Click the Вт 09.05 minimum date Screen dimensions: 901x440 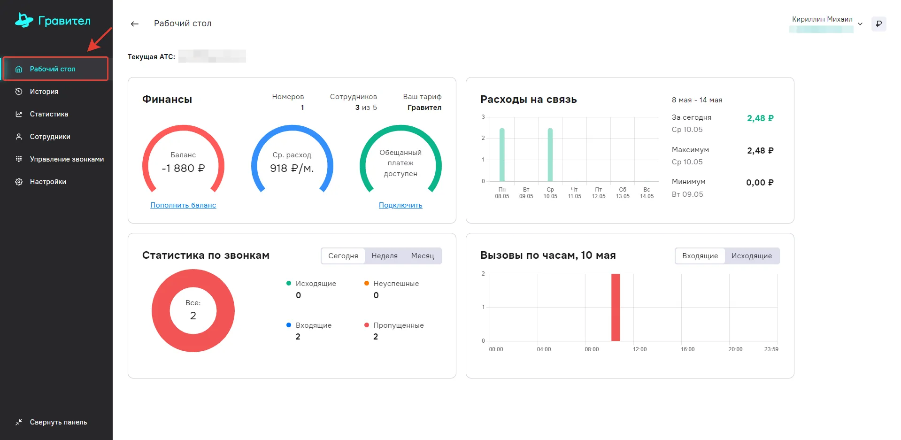[687, 194]
